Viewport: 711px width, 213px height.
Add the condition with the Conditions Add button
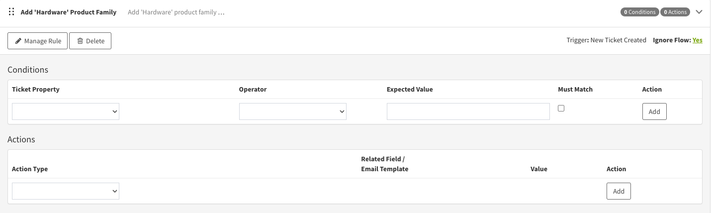click(654, 111)
